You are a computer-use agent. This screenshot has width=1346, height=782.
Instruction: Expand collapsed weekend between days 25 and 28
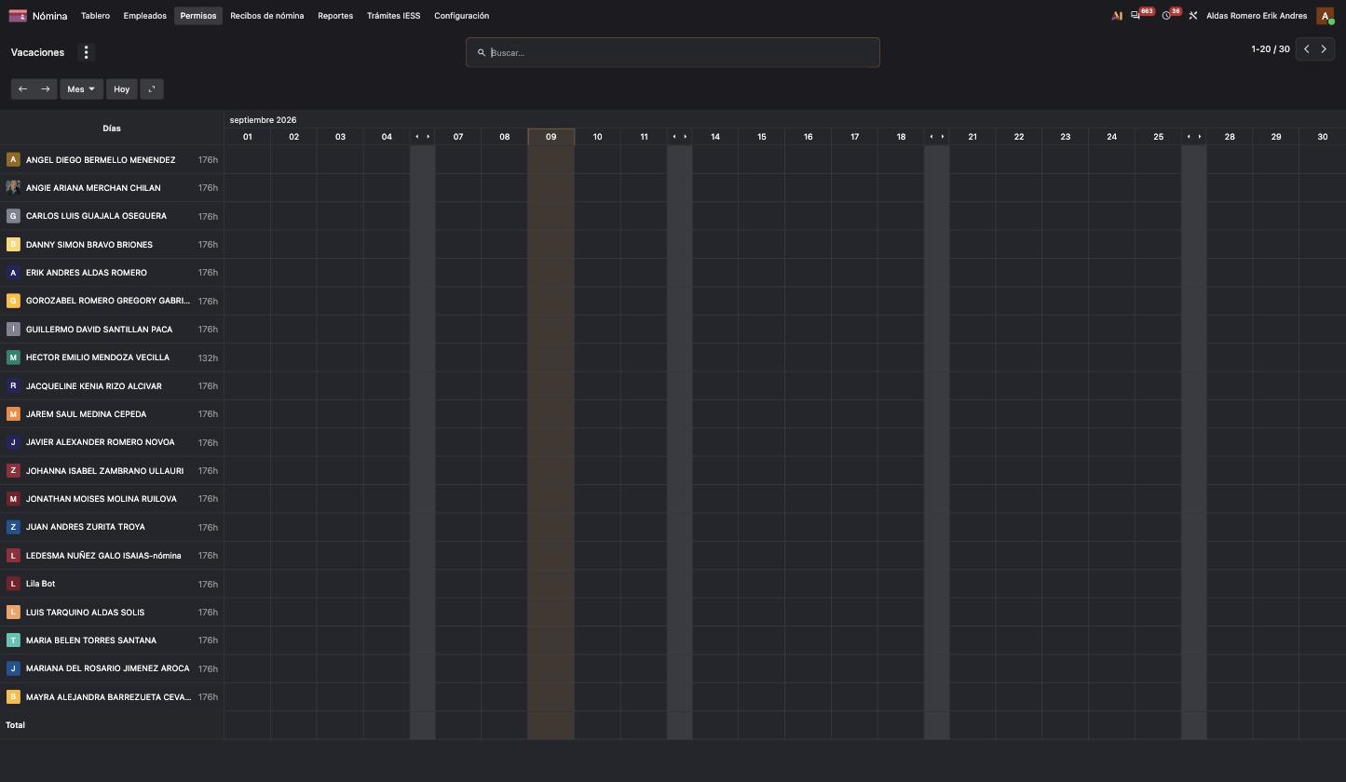click(1193, 137)
